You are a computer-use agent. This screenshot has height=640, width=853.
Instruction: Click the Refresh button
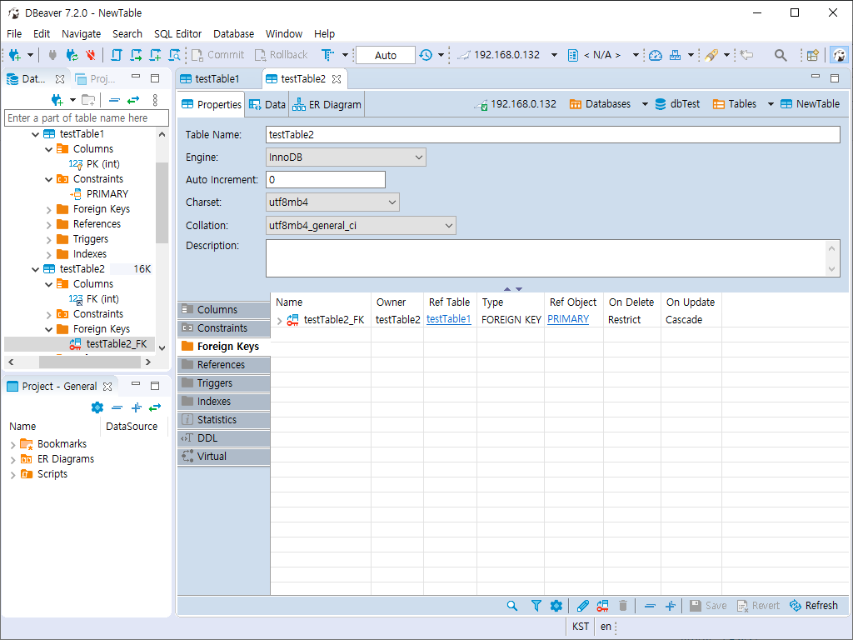tap(814, 606)
